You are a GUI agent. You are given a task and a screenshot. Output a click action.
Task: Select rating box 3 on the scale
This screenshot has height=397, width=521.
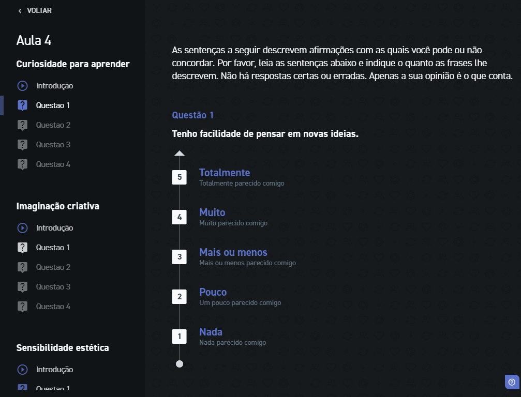180,257
